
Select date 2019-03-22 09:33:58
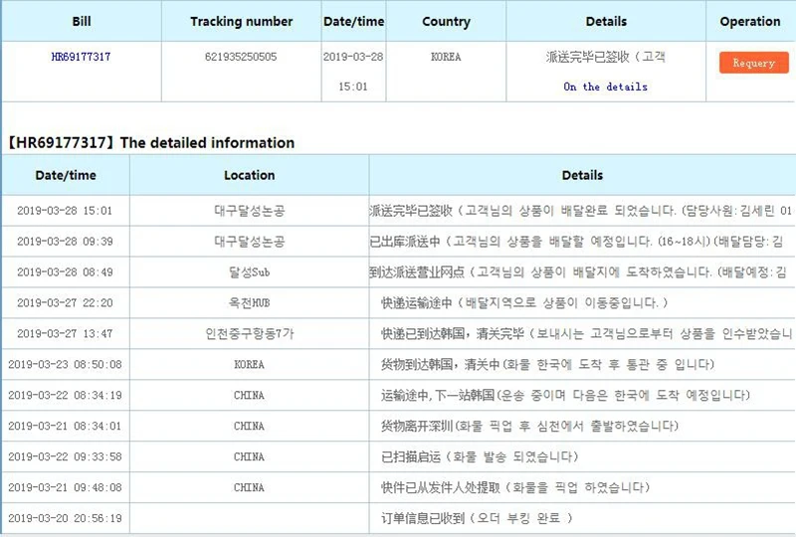point(65,456)
